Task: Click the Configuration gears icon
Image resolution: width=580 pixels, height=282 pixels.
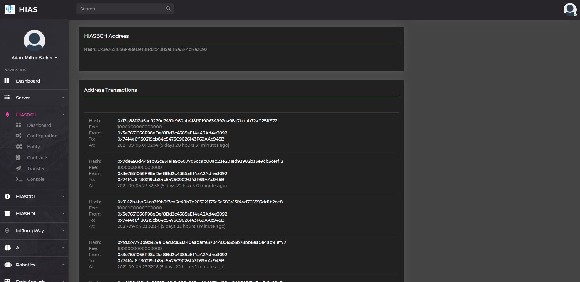Action: 19,136
